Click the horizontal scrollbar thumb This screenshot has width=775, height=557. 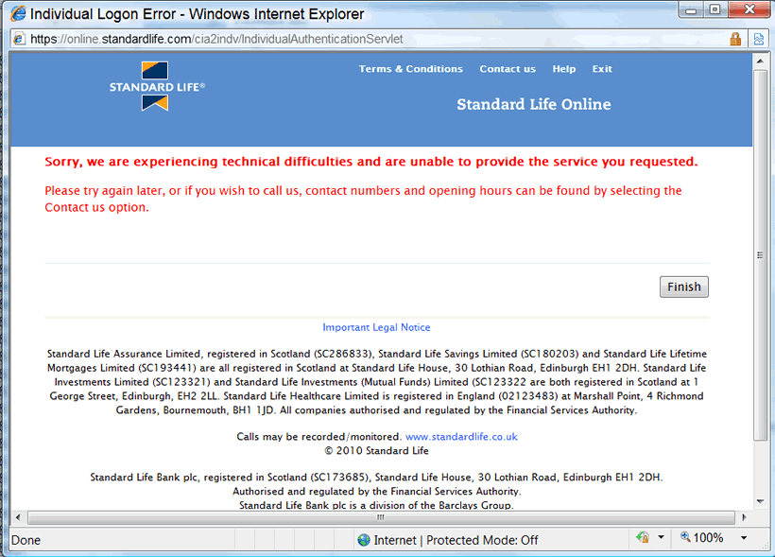click(381, 517)
